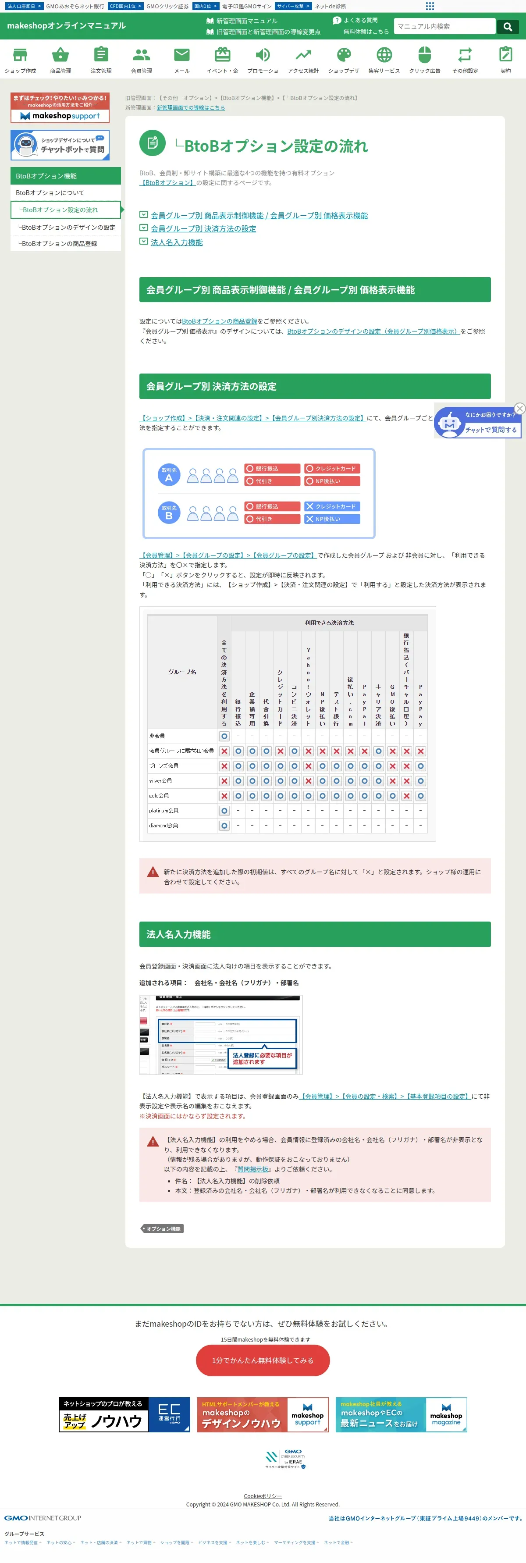Click the GMO cyber security IERAE badge
This screenshot has height=1563, width=526.
pyautogui.click(x=285, y=1459)
